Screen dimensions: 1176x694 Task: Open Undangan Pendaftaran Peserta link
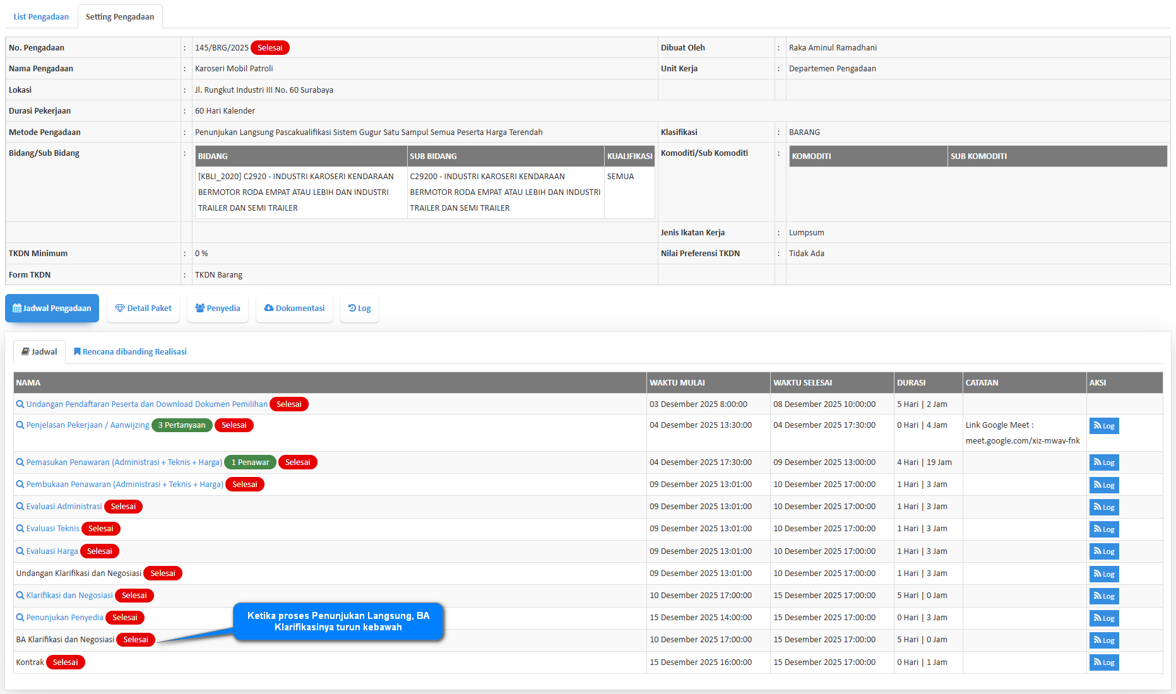[146, 404]
